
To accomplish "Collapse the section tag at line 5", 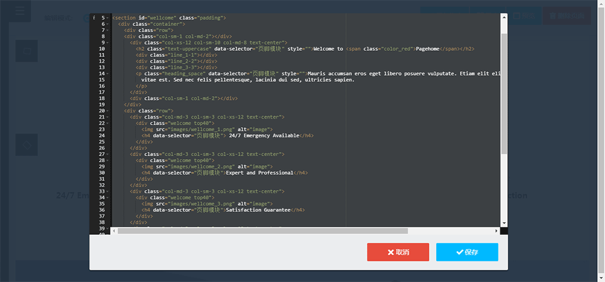I will (x=107, y=18).
